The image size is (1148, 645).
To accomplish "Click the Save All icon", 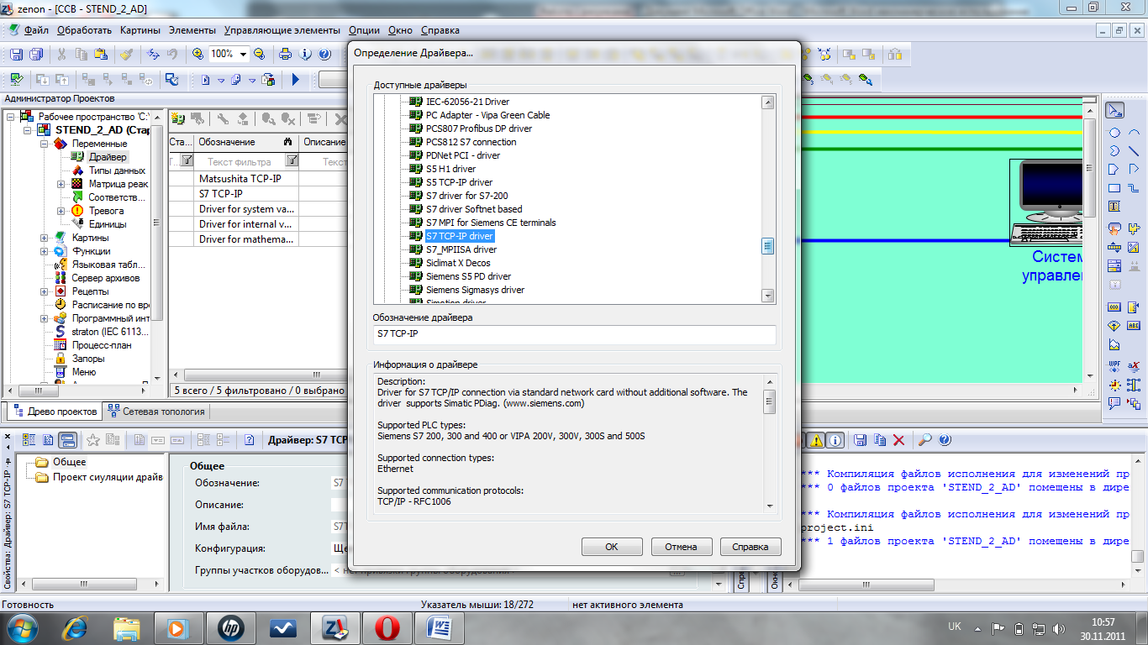I will [36, 55].
